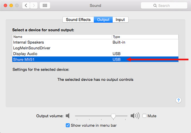Uncheck Show volume in menu bar
Screen dimensions: 191x133
click(x=68, y=125)
